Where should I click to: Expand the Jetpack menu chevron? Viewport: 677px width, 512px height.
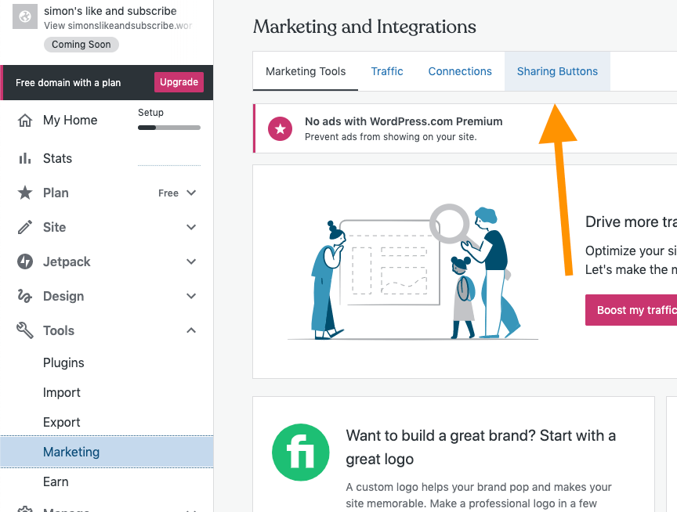191,261
